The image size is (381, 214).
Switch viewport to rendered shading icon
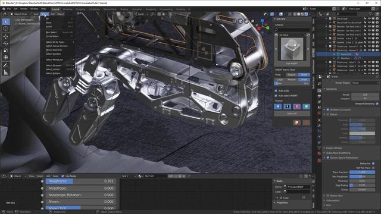[307, 14]
